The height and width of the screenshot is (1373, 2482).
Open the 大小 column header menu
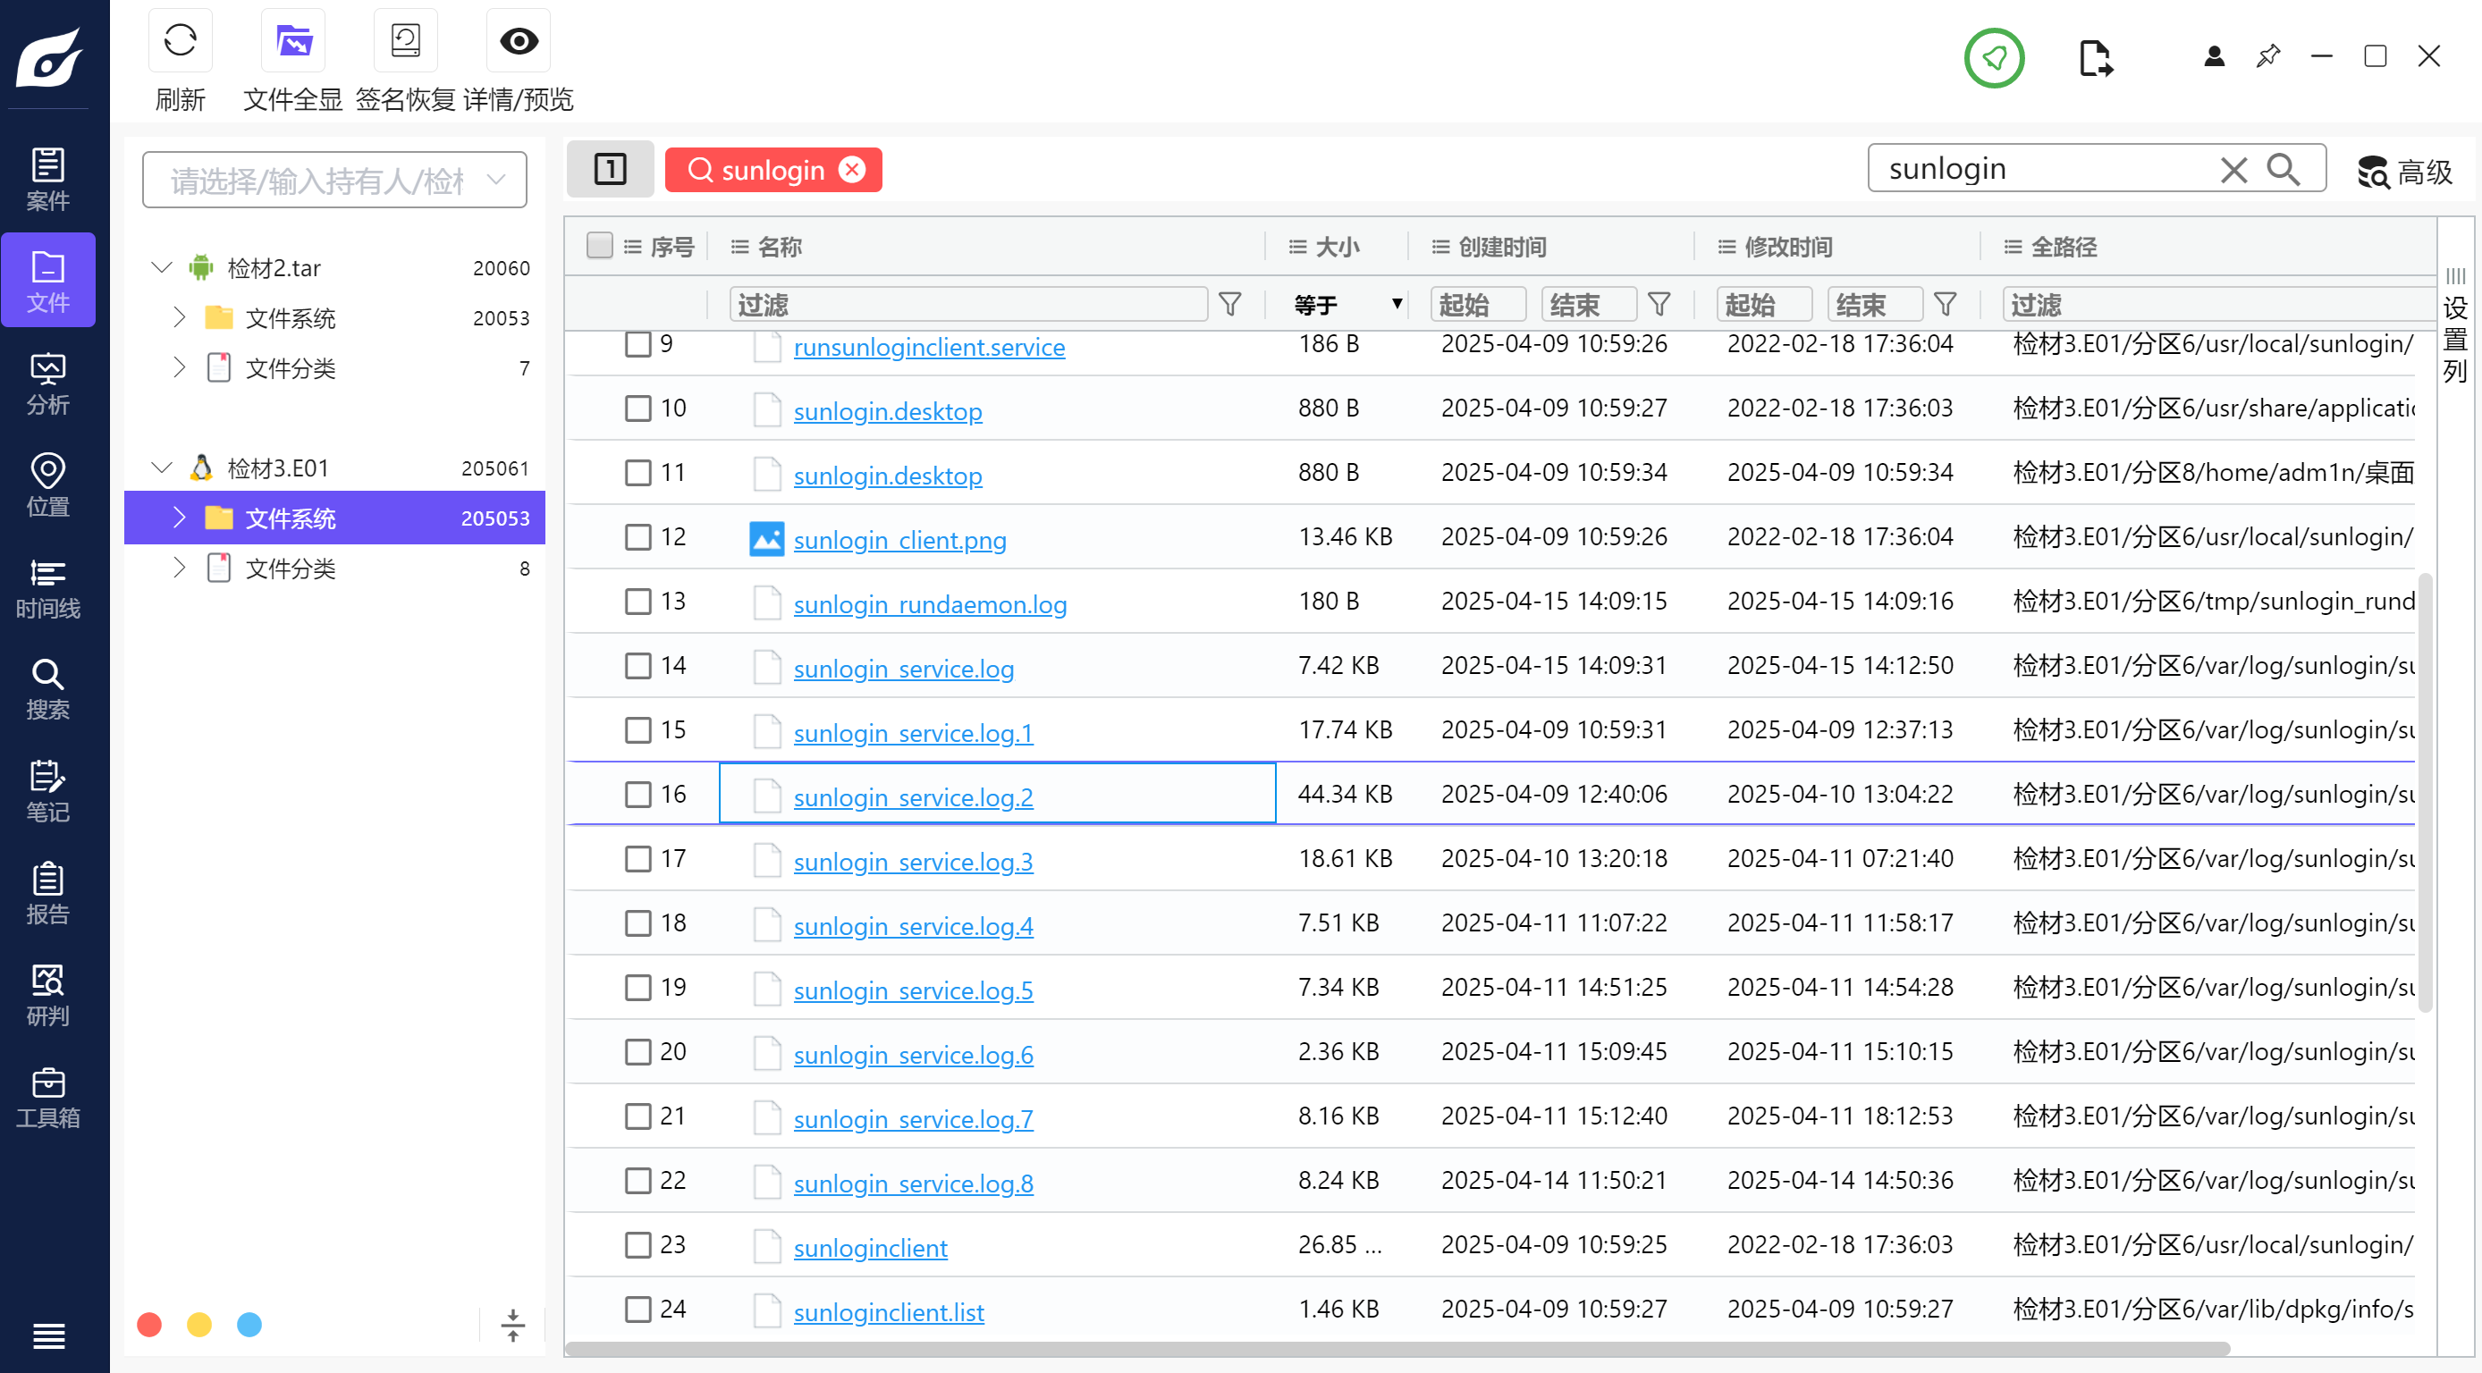coord(1298,247)
